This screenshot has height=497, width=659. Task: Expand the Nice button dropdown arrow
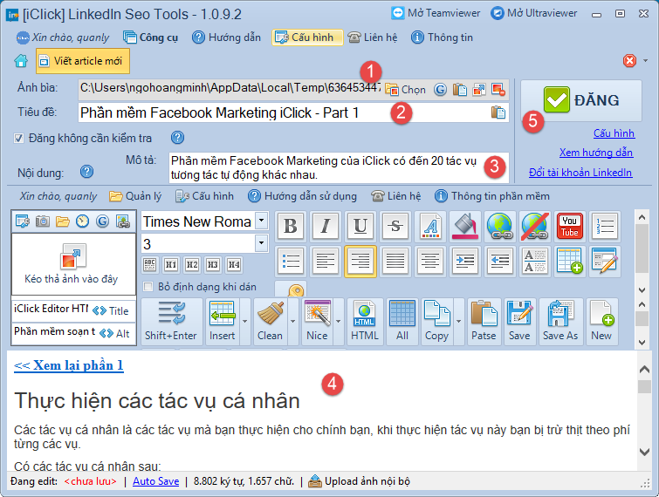[x=339, y=322]
